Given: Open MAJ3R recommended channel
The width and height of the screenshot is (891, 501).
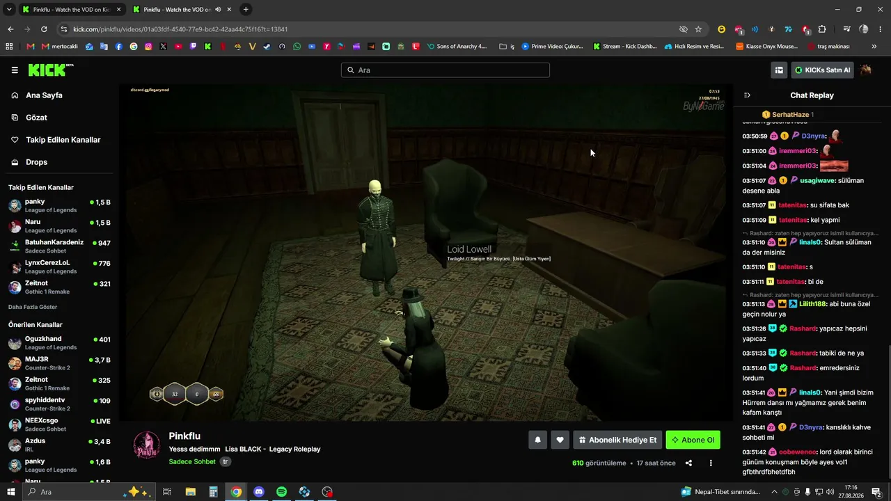Looking at the screenshot, I should coord(59,363).
